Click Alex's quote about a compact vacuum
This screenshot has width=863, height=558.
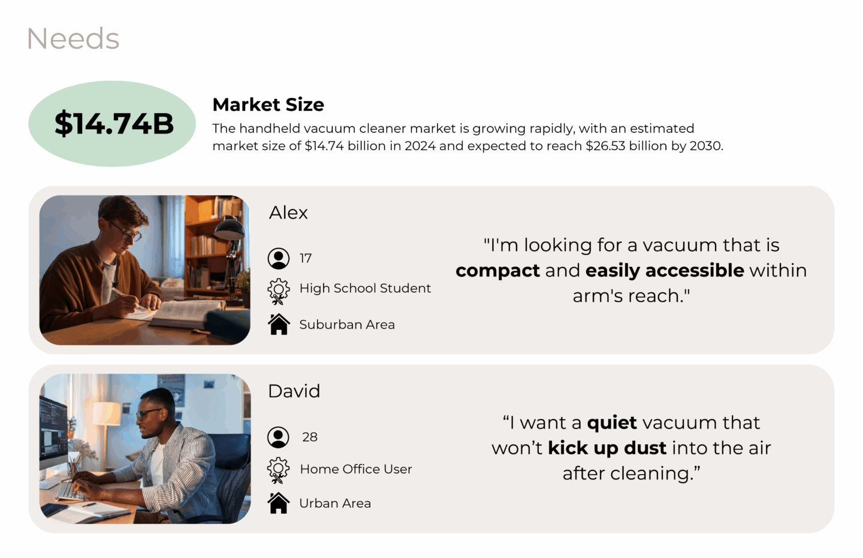pos(631,270)
